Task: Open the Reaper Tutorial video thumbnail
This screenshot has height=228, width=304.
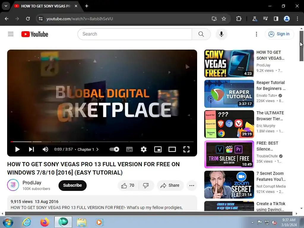Action: pyautogui.click(x=229, y=94)
